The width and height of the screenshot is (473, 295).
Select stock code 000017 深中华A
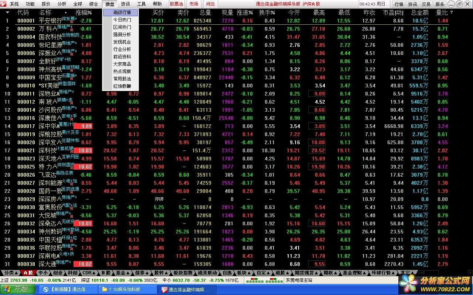click(x=26, y=126)
